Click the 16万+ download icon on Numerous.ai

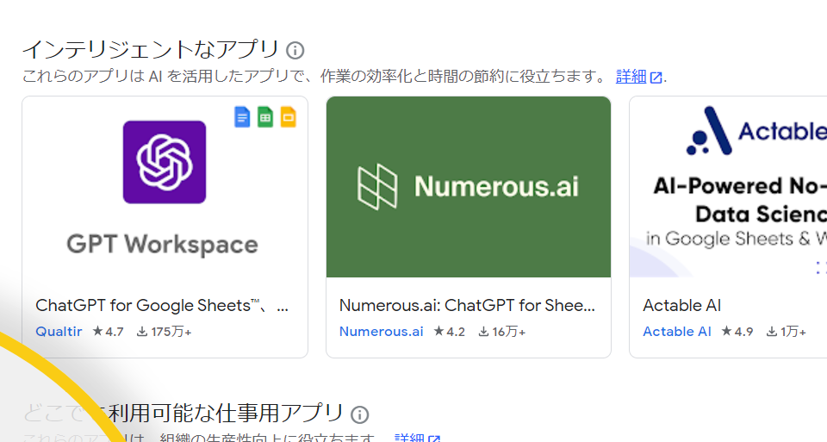[x=484, y=332]
